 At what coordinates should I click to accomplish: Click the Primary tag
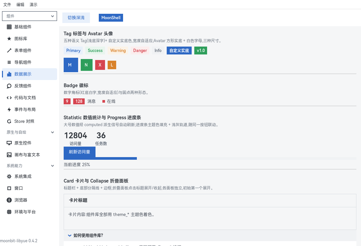tap(74, 51)
